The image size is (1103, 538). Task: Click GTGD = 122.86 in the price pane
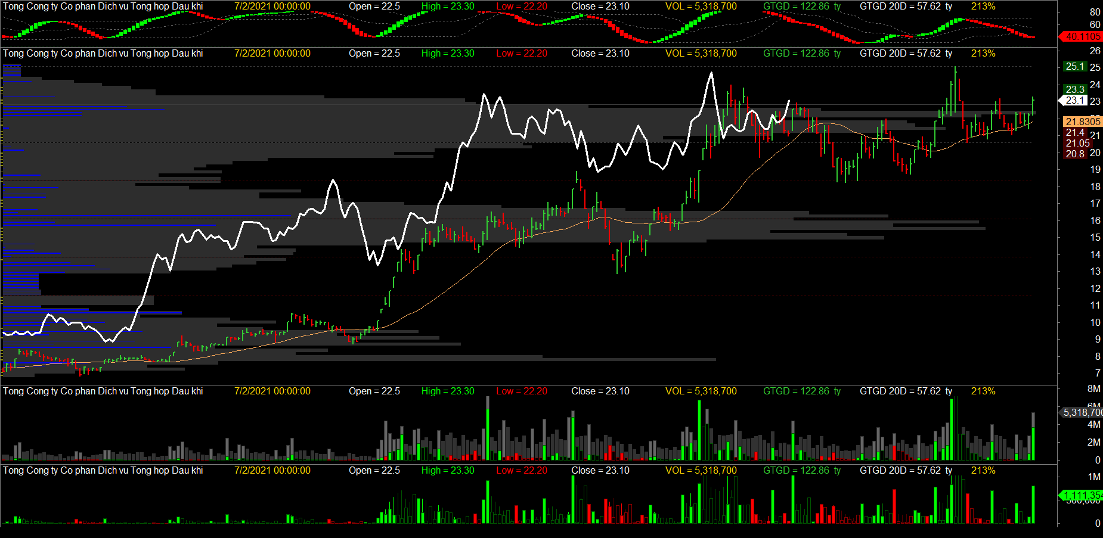click(801, 53)
